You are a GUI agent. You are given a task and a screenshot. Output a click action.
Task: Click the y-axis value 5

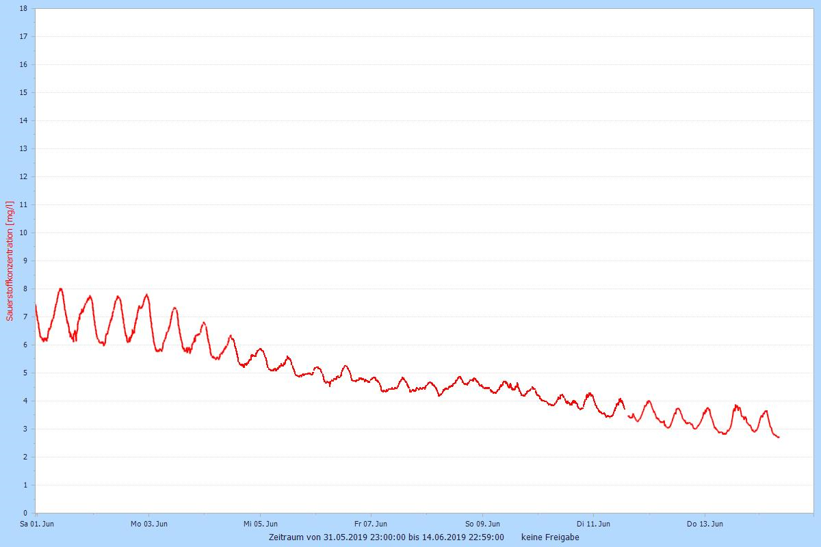pyautogui.click(x=25, y=373)
